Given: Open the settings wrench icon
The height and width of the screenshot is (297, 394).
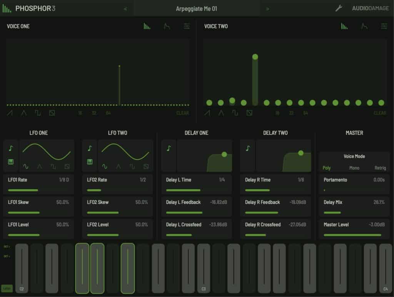Looking at the screenshot, I should point(339,8).
